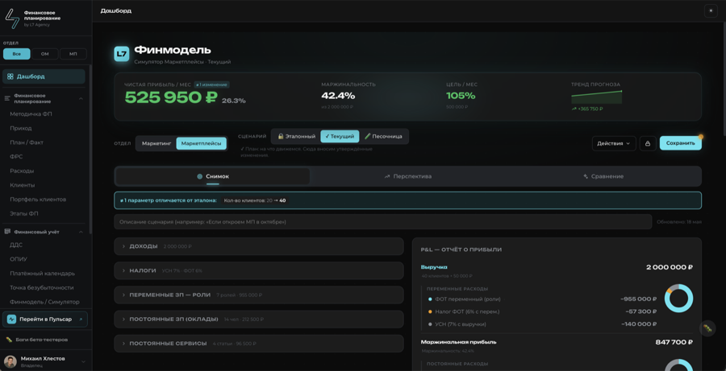The width and height of the screenshot is (726, 371).
Task: Click the trend chart under Тренд прогноза
Action: coord(596,97)
